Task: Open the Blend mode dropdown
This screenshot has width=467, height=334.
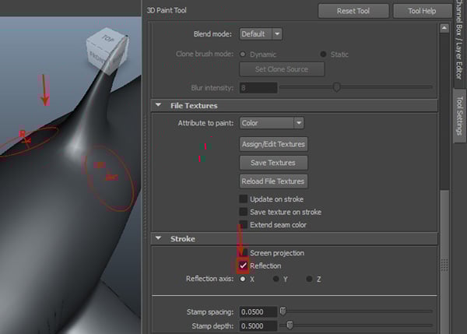Action: coord(261,34)
